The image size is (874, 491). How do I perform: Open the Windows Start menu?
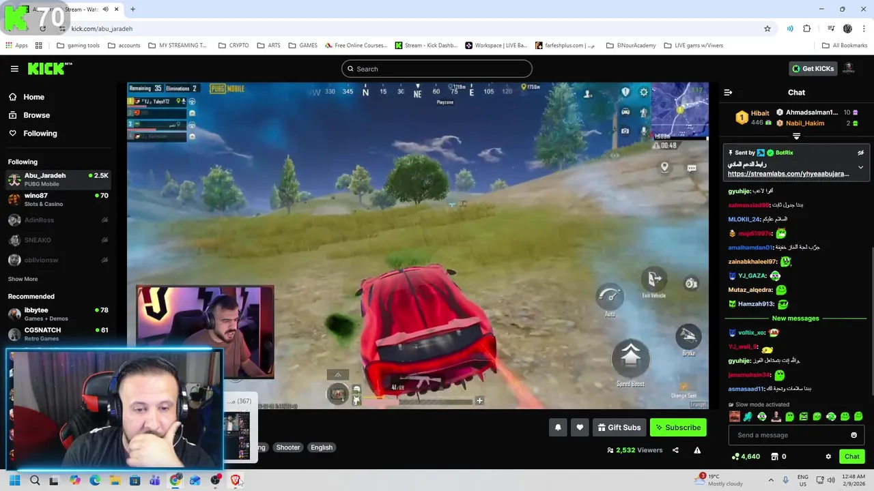(x=14, y=480)
